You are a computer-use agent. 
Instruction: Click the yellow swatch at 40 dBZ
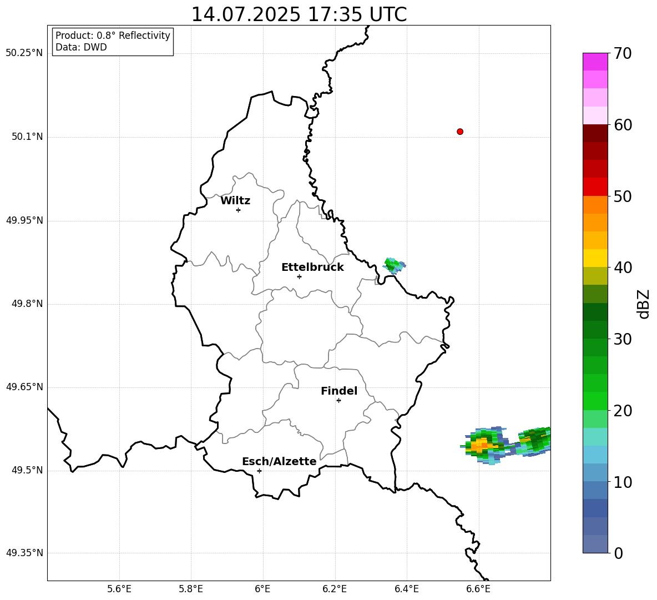click(595, 258)
